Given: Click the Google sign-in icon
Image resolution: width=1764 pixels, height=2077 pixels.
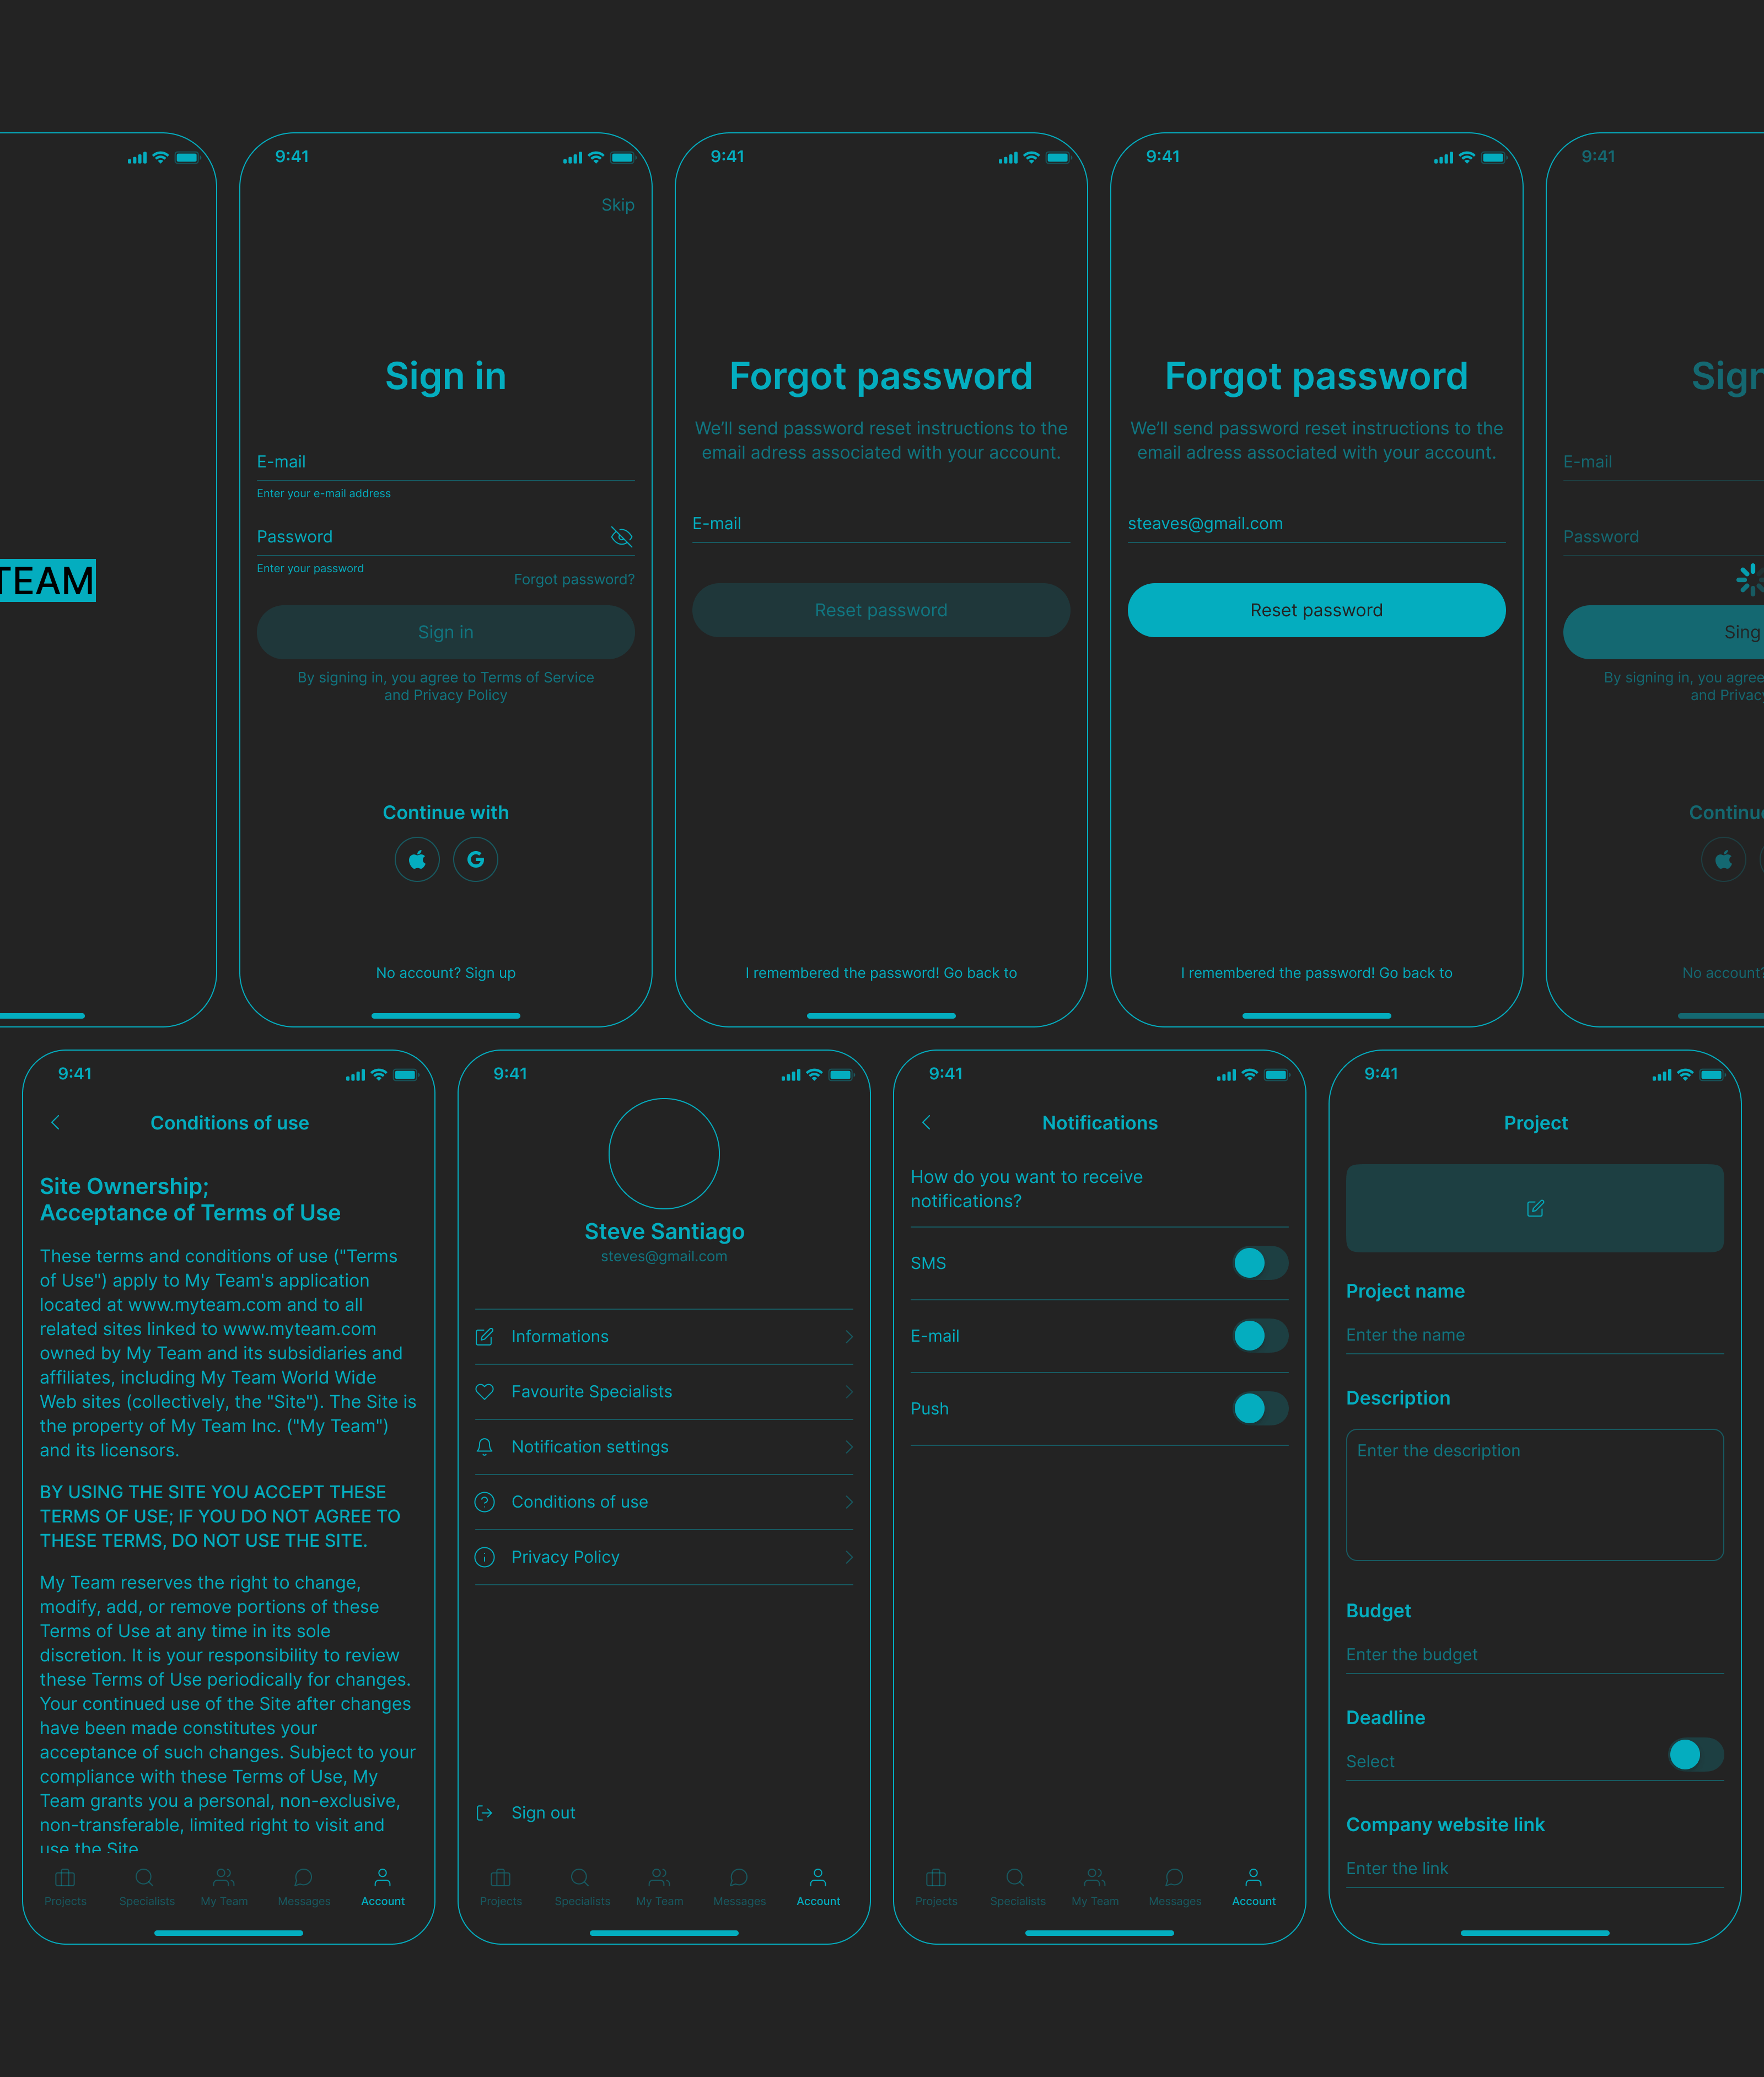Looking at the screenshot, I should tap(475, 859).
